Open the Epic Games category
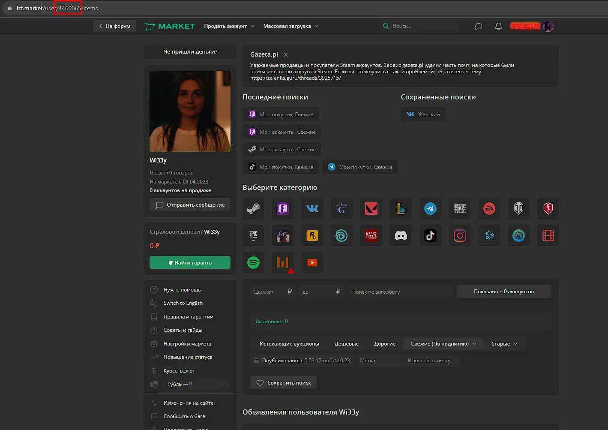Viewport: 608px width, 430px height. pyautogui.click(x=253, y=235)
